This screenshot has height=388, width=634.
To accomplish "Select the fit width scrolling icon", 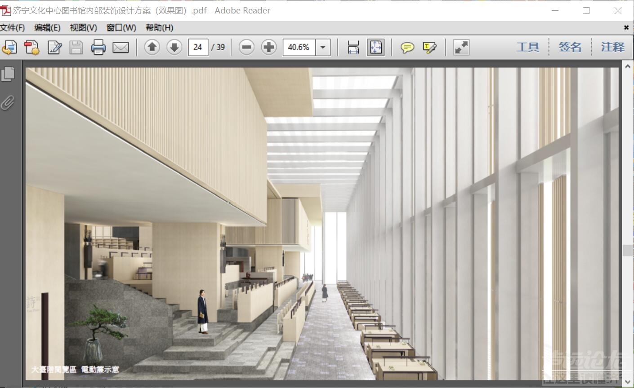I will click(353, 47).
